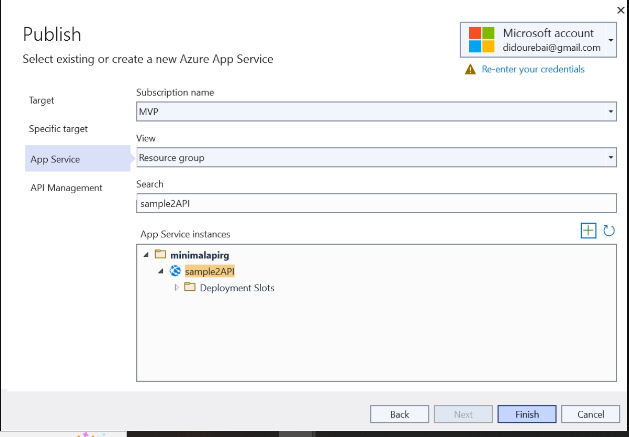Open the View dropdown showing Resource group
The width and height of the screenshot is (629, 437).
(610, 158)
